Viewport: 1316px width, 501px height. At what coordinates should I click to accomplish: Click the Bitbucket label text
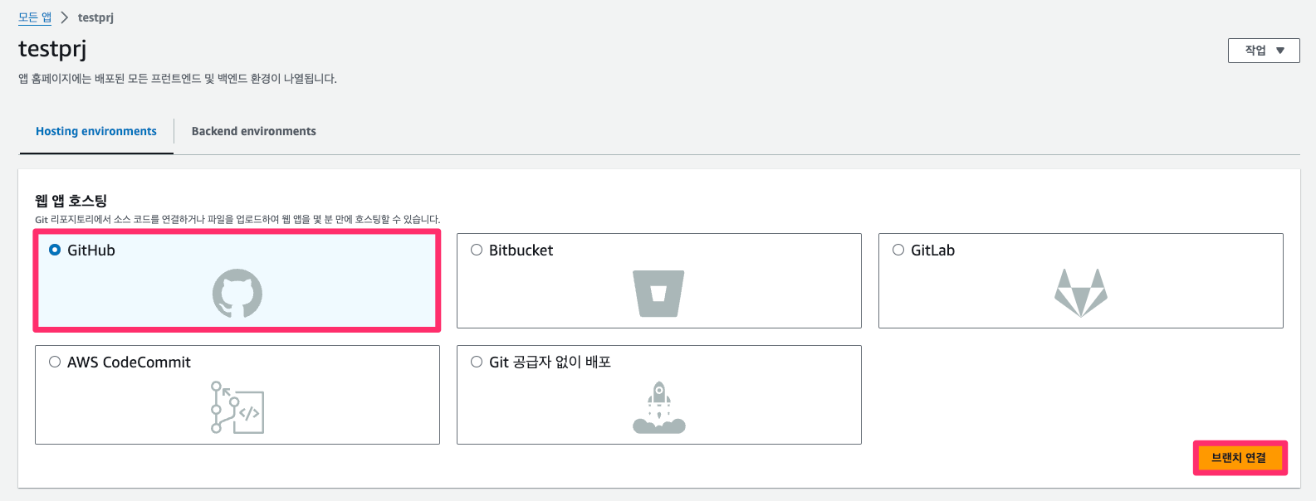(521, 250)
